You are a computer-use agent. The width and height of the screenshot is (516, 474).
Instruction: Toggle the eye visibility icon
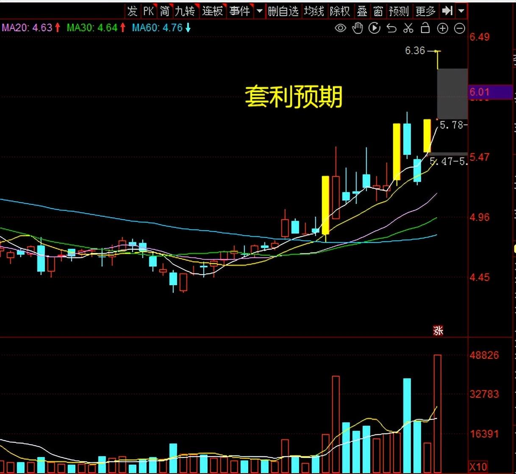click(x=340, y=28)
